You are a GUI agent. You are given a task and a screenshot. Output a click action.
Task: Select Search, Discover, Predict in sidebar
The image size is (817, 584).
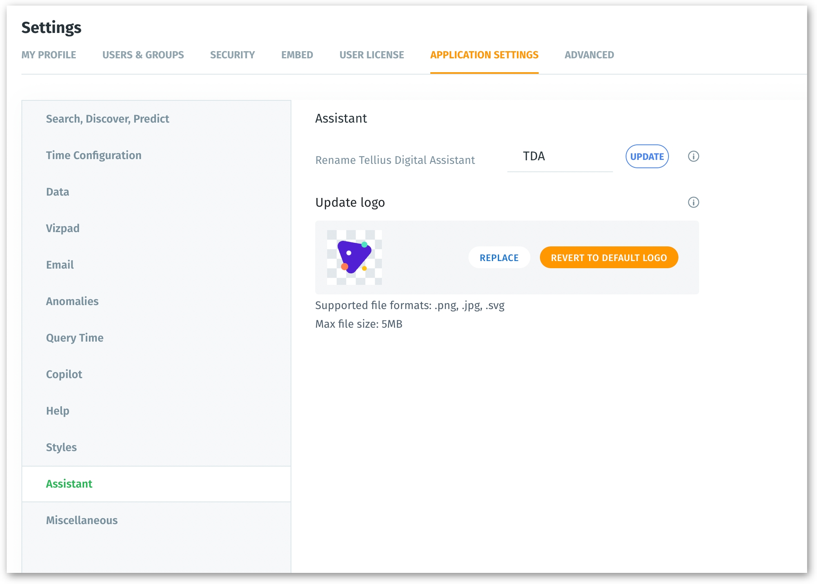[x=108, y=119]
